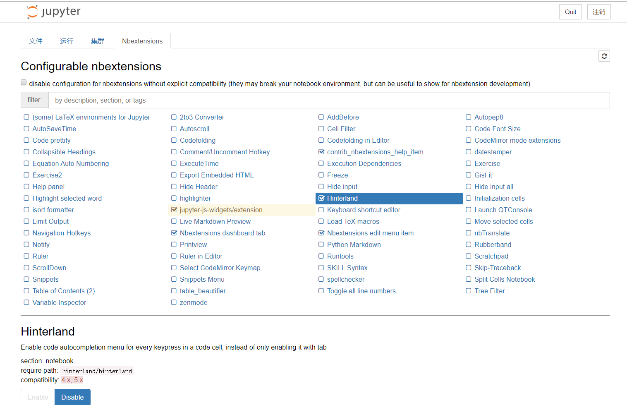The width and height of the screenshot is (627, 405).
Task: Select Autopep8 extension
Action: coord(488,117)
